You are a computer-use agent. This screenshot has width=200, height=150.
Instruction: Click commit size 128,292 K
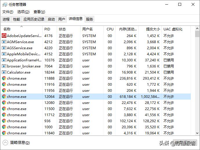[151, 121]
